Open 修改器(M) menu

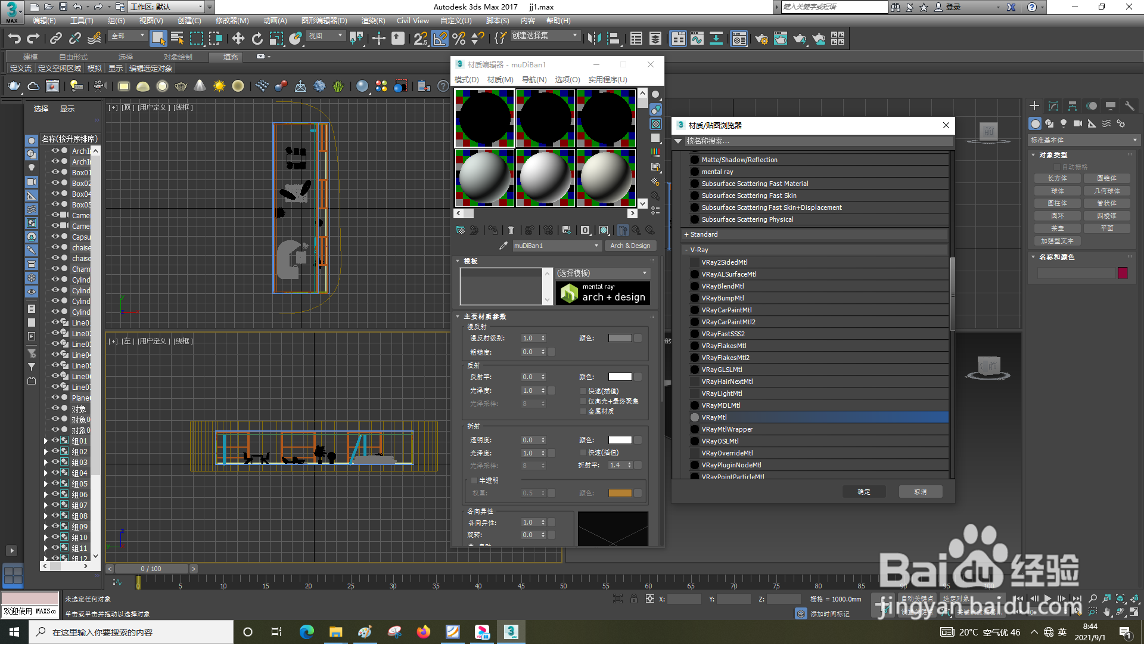232,21
